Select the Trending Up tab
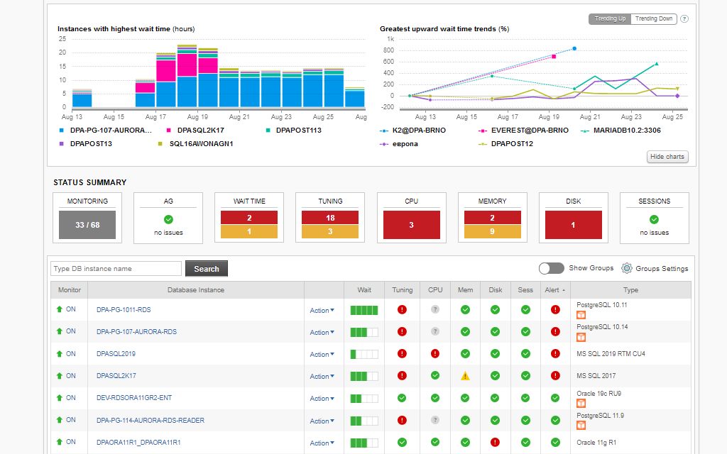 [x=609, y=18]
